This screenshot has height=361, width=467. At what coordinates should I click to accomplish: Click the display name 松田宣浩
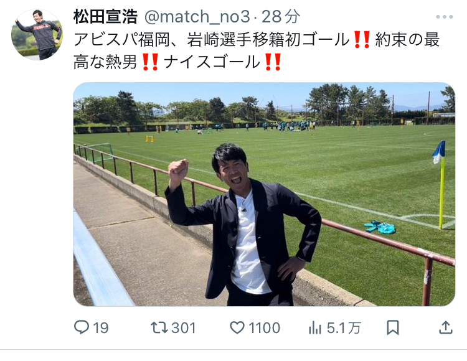tap(105, 17)
